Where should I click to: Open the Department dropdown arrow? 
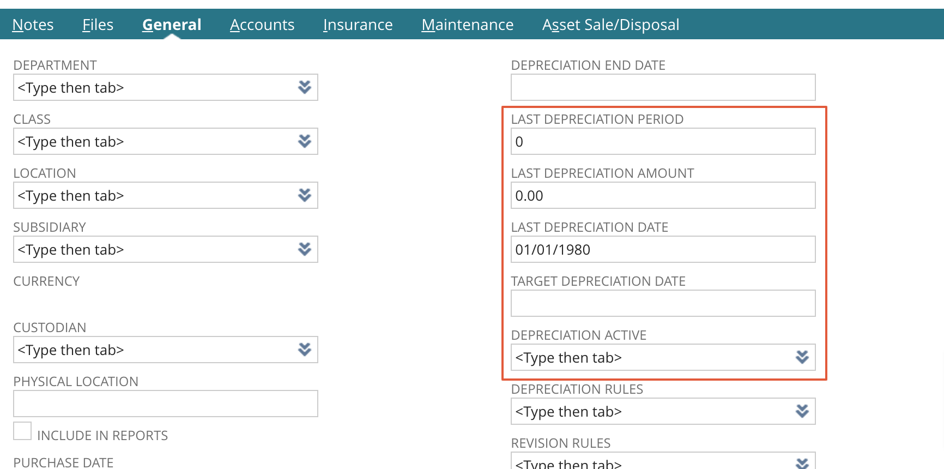click(x=304, y=87)
